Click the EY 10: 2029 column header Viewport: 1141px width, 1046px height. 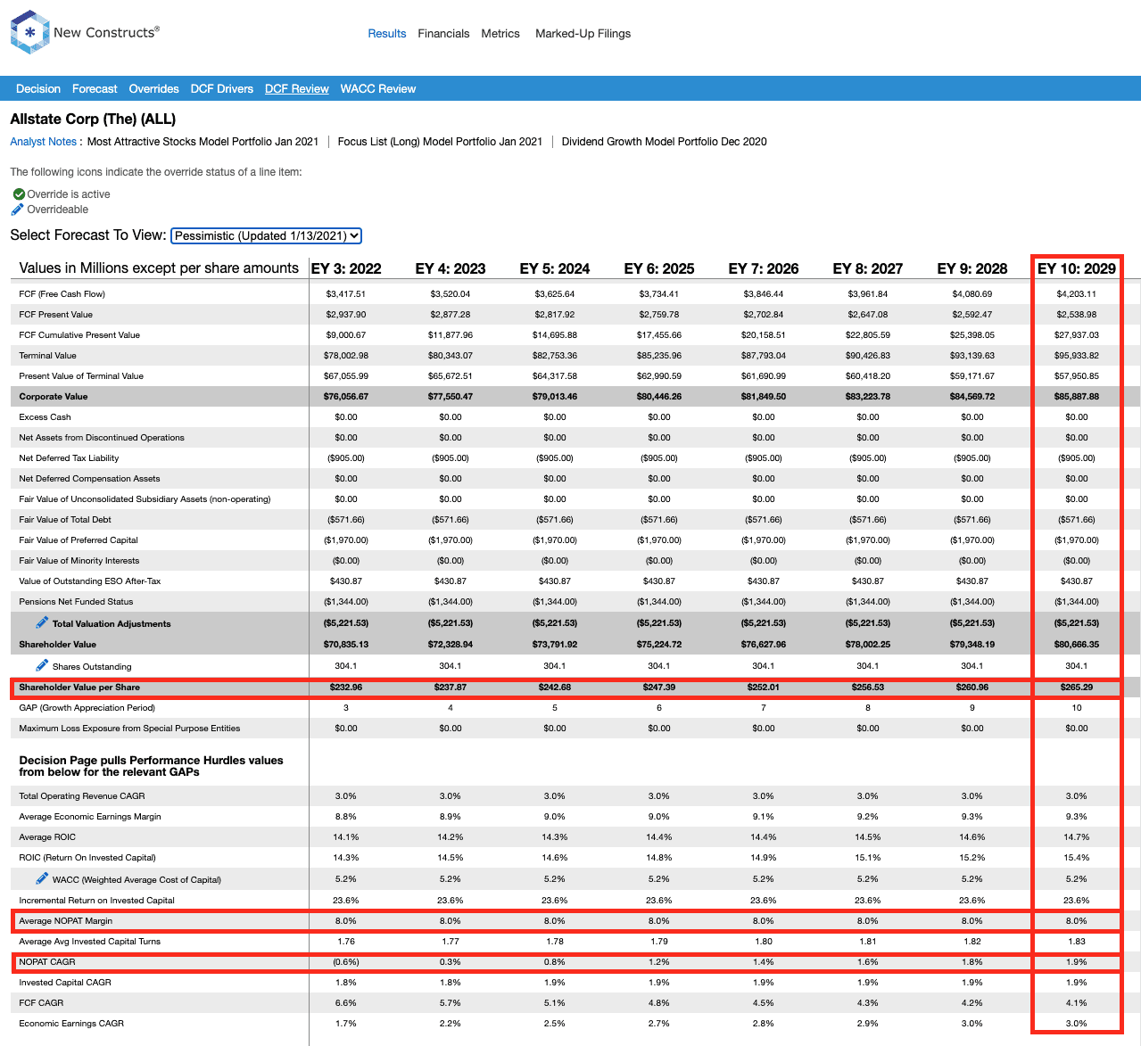point(1077,268)
